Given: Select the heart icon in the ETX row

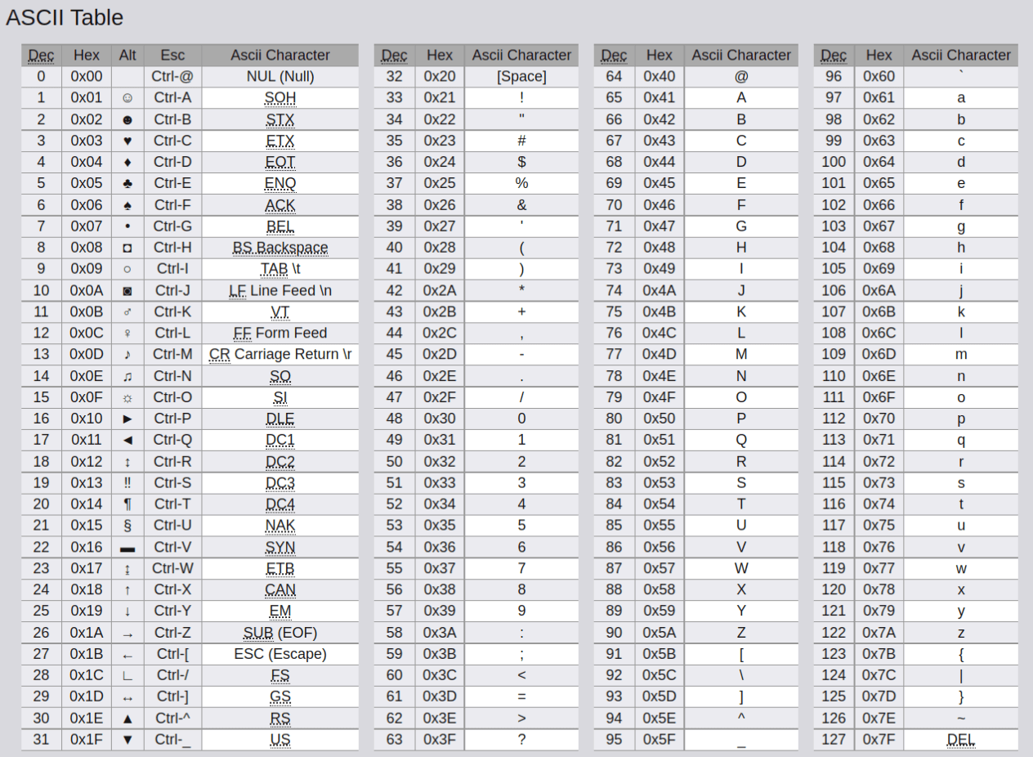Looking at the screenshot, I should click(127, 141).
